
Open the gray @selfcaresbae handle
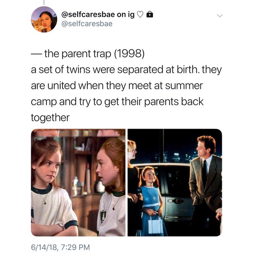pyautogui.click(x=87, y=24)
